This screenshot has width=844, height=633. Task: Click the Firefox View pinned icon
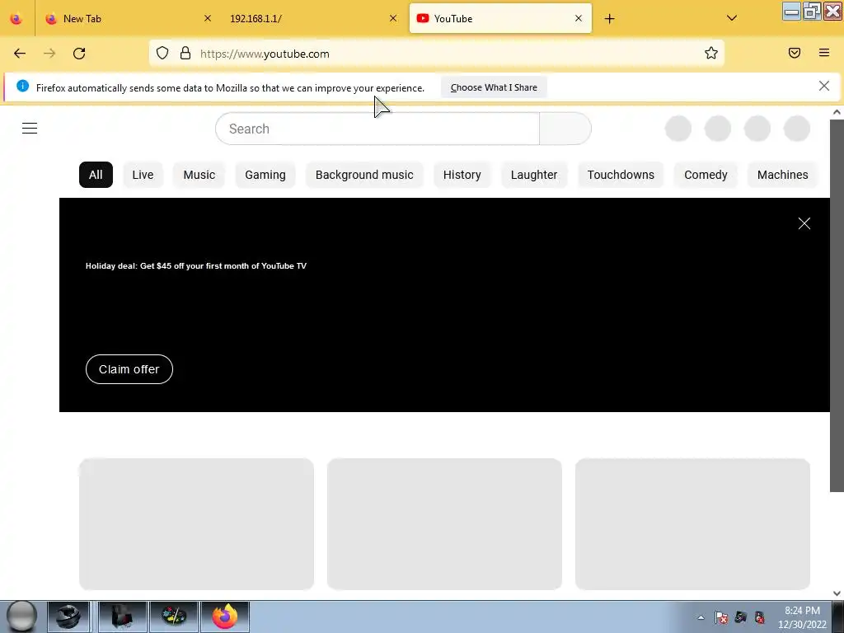16,19
